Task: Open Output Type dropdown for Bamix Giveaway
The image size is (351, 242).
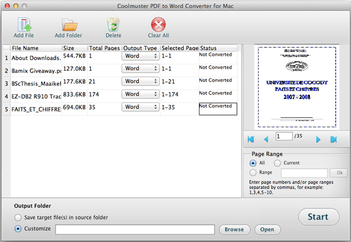Action: tap(140, 69)
